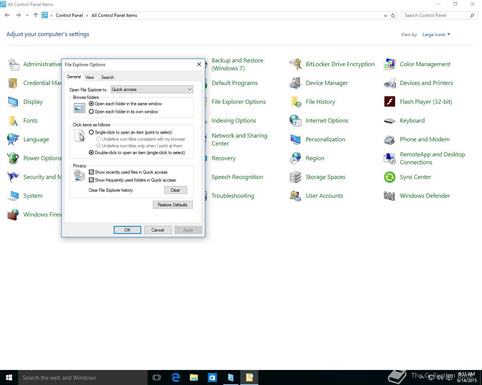Viewport: 482px width, 385px height.
Task: Click 'Search the web and Windows' box
Action: click(x=83, y=377)
